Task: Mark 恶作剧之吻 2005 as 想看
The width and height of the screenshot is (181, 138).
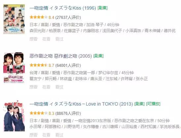Action: (33, 87)
